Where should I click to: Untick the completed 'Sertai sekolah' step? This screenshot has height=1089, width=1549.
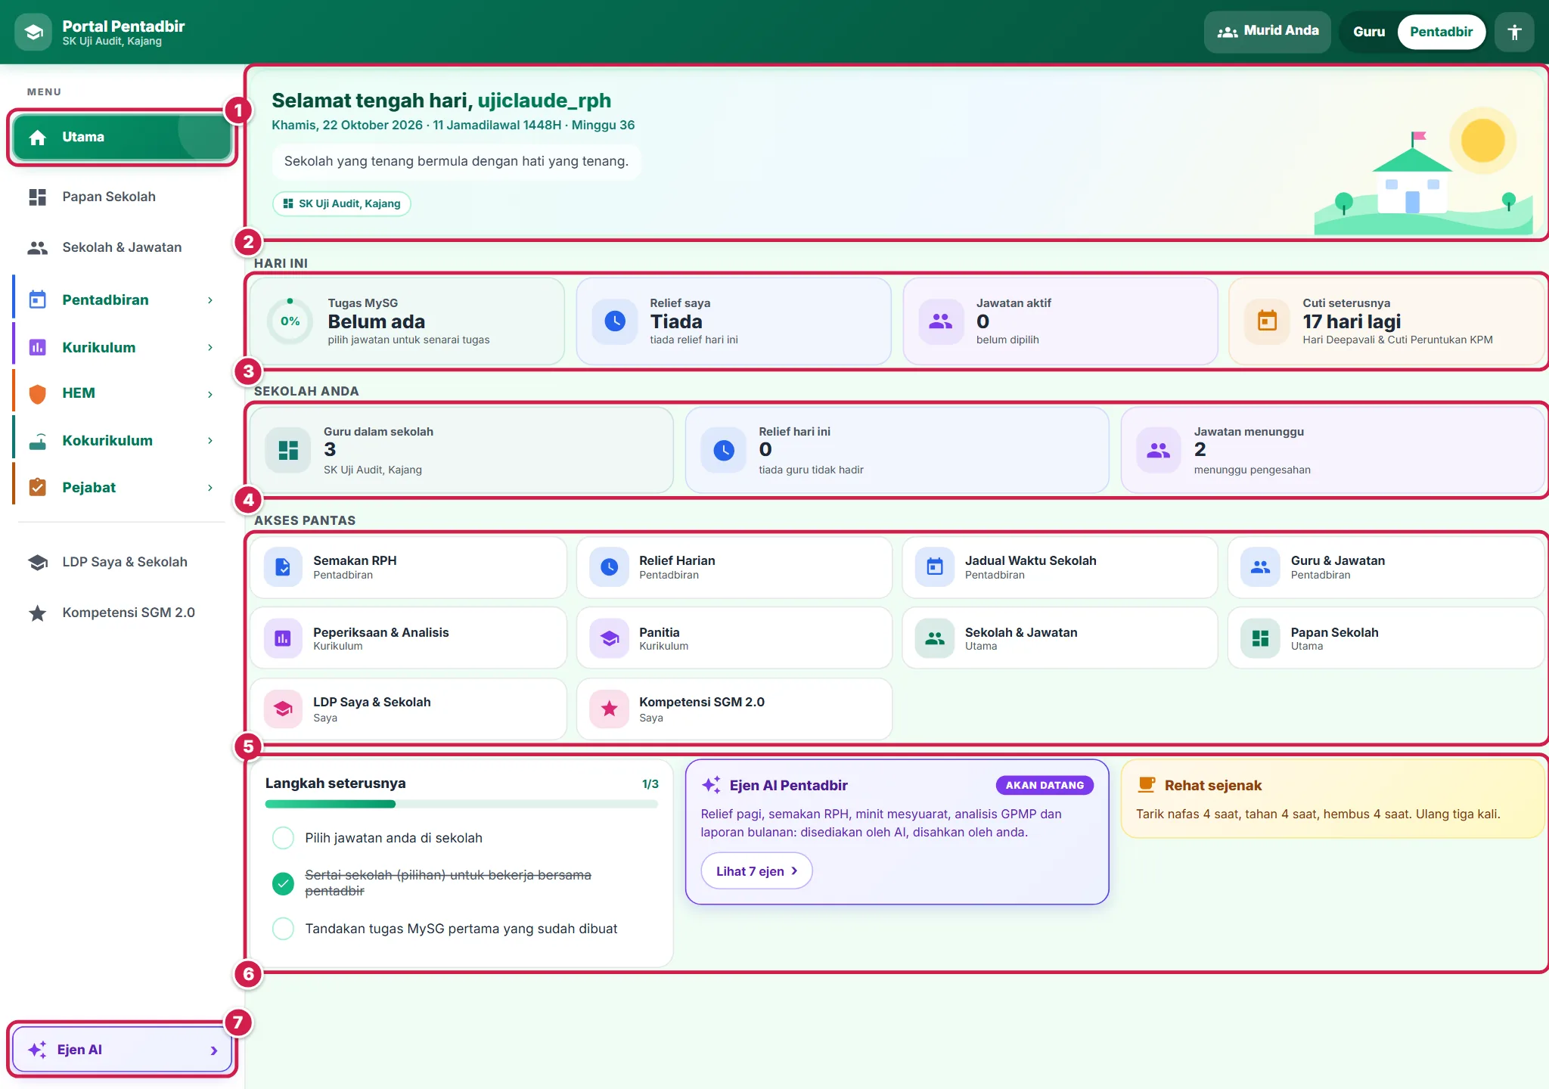click(283, 883)
